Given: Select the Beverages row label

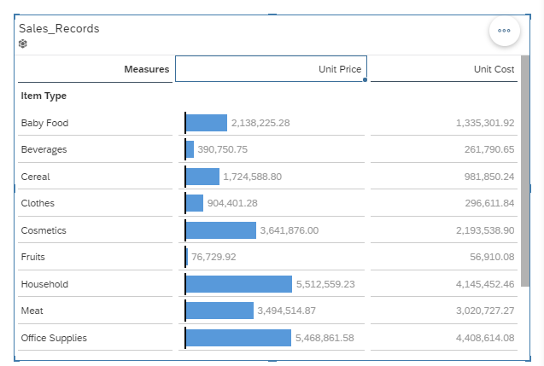Looking at the screenshot, I should tap(44, 150).
